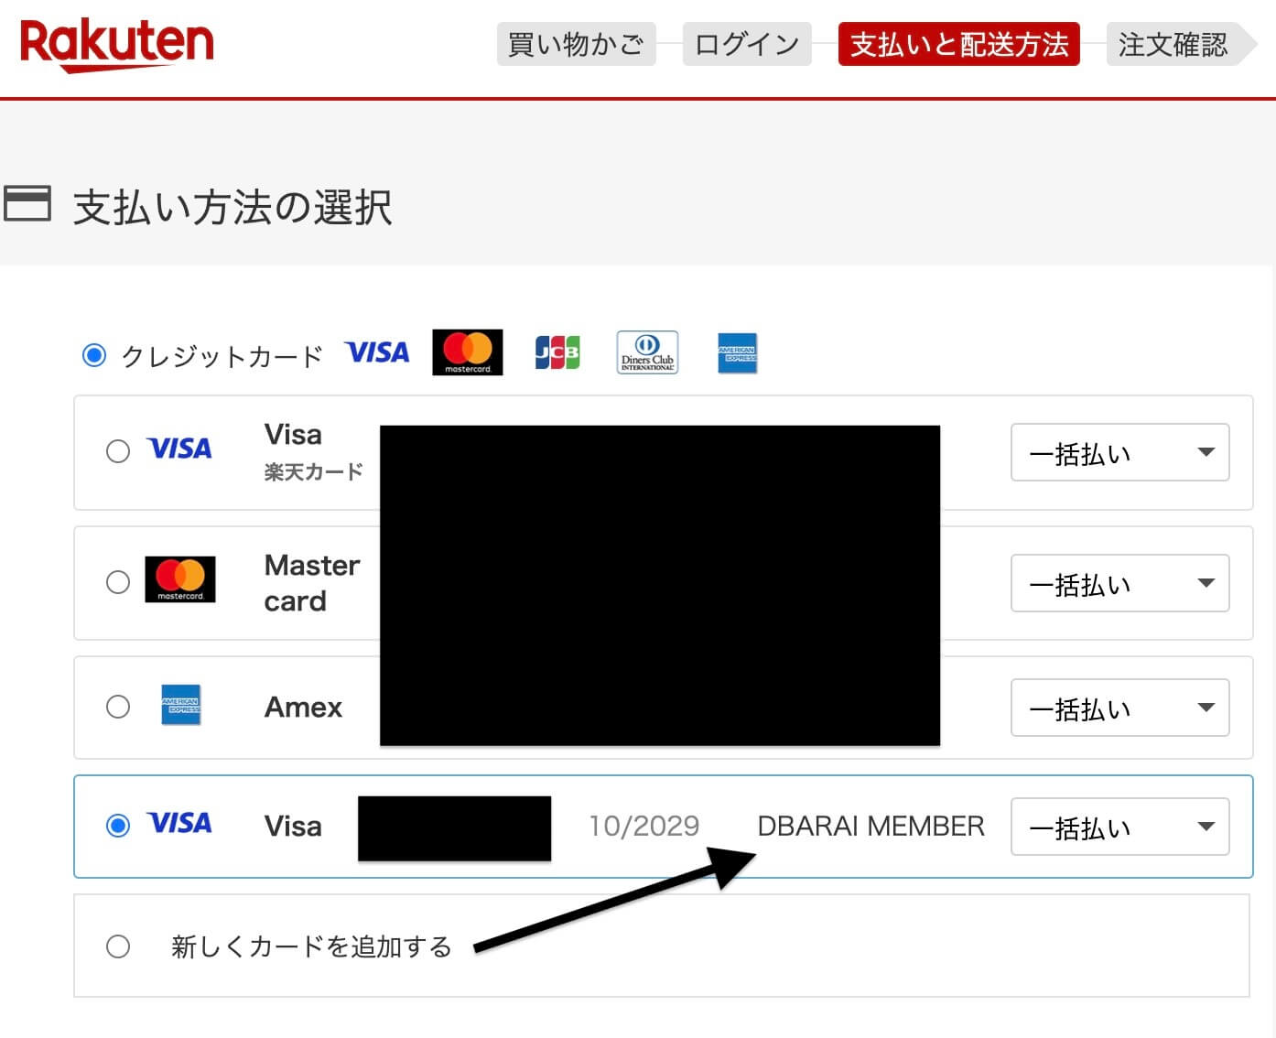
Task: Click the Rakuten logo
Action: tap(116, 44)
